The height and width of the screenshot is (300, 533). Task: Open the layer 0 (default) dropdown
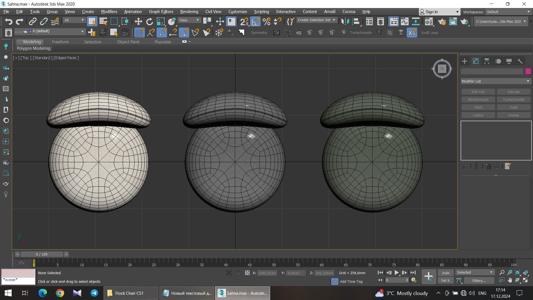click(82, 32)
